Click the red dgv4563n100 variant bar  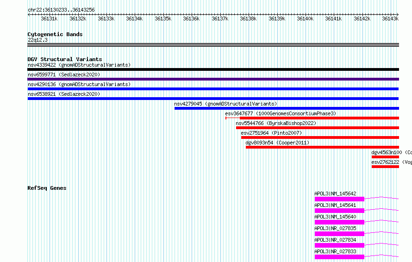(385, 157)
